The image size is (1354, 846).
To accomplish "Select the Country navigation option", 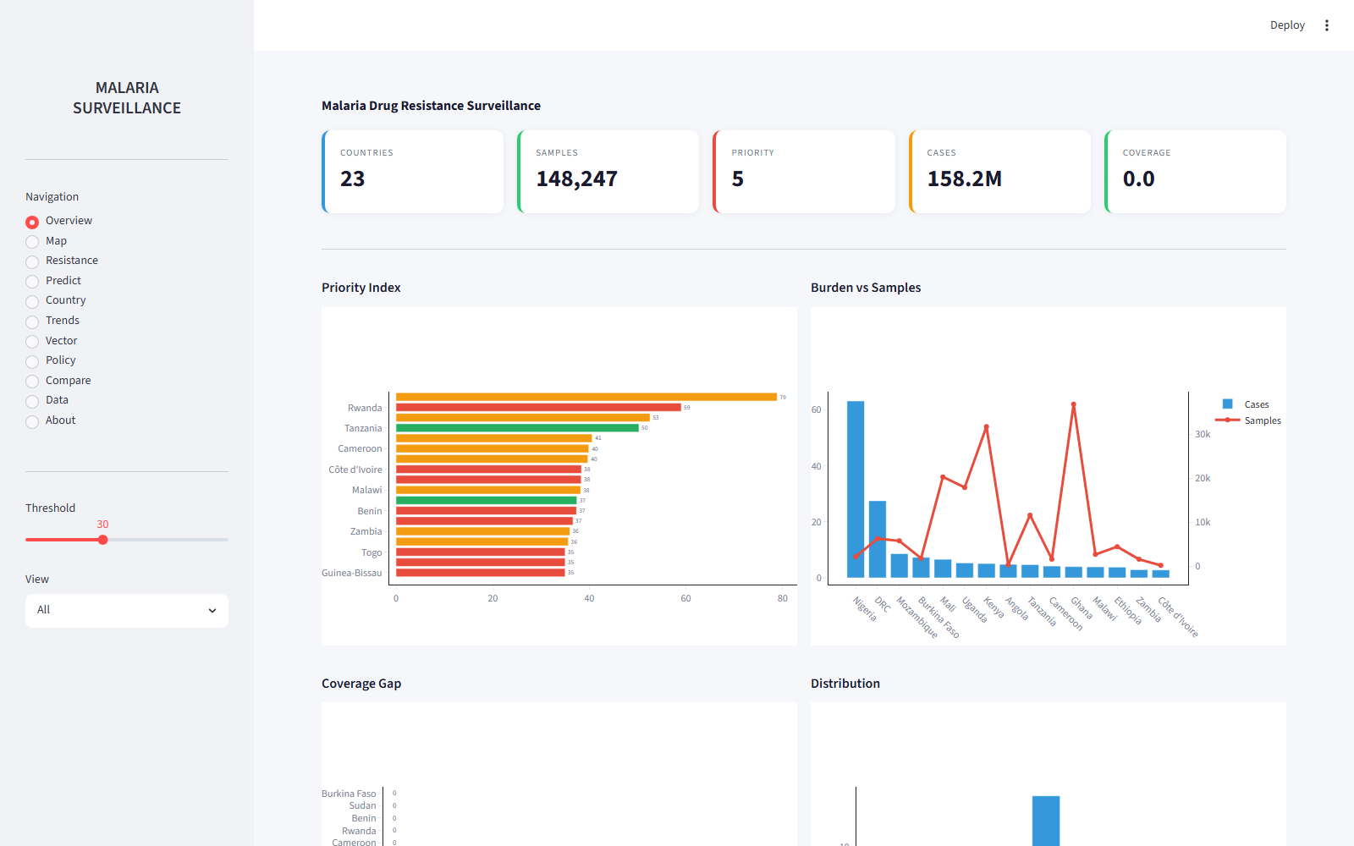I will pyautogui.click(x=56, y=300).
